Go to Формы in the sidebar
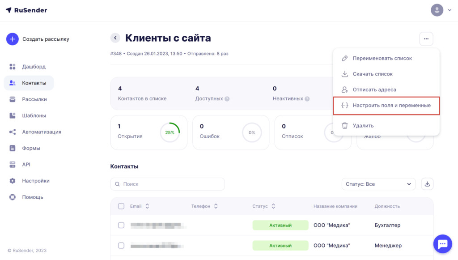This screenshot has width=458, height=260. pos(25,148)
